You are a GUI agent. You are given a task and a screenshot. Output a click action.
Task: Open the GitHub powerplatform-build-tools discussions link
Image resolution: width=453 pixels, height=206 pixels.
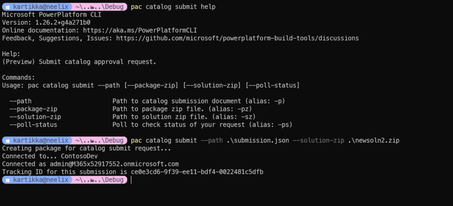pos(238,38)
